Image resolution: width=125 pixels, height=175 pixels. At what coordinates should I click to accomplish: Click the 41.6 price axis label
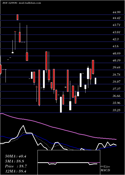pyautogui.click(x=116, y=46)
